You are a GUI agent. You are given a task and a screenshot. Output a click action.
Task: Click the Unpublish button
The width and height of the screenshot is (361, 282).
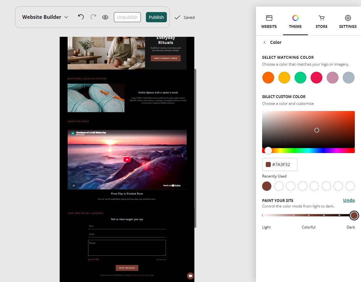pos(127,17)
